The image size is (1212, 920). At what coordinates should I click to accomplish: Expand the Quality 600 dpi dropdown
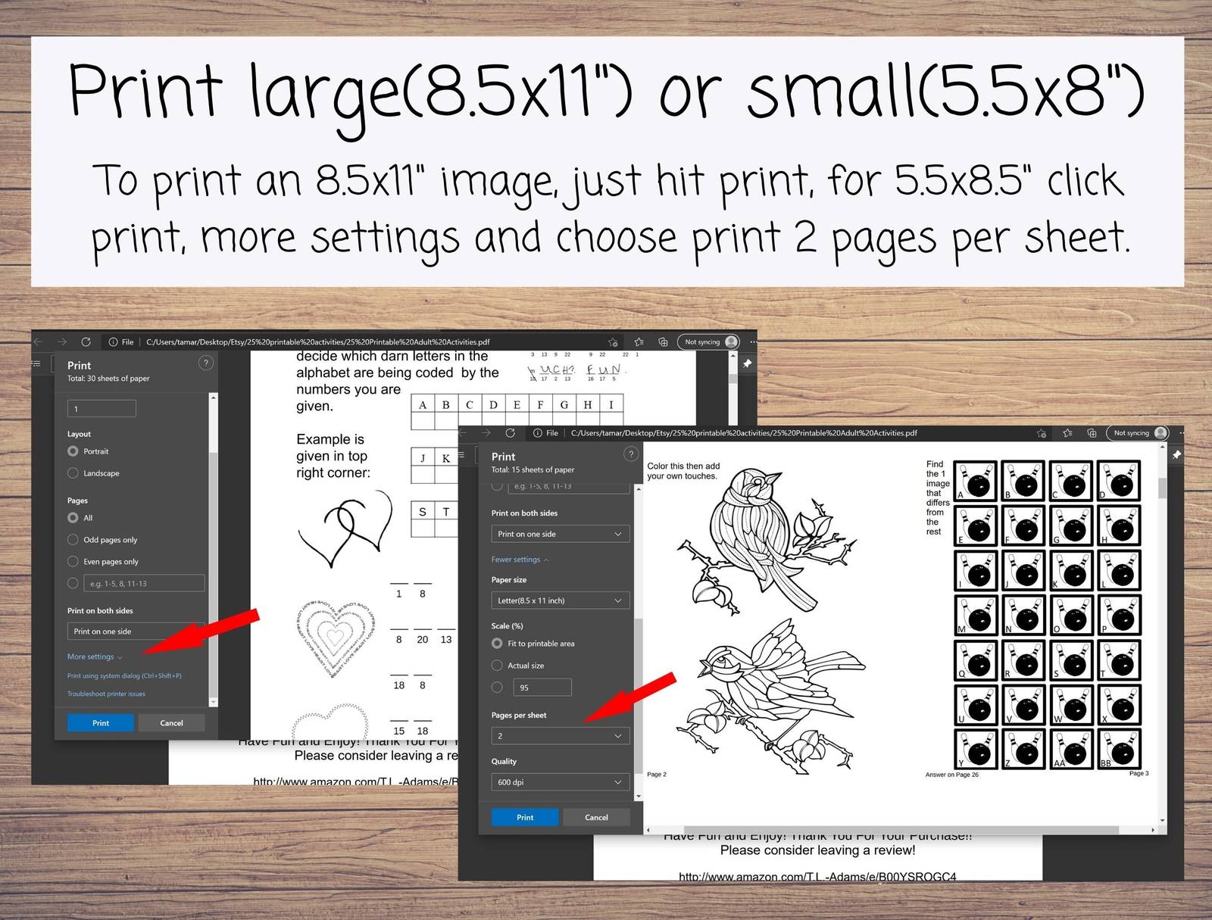click(x=560, y=782)
